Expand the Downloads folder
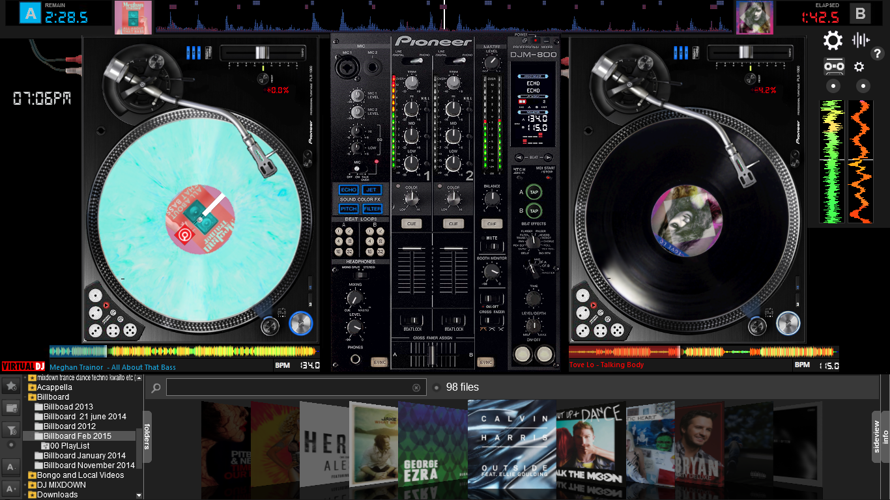 point(26,495)
